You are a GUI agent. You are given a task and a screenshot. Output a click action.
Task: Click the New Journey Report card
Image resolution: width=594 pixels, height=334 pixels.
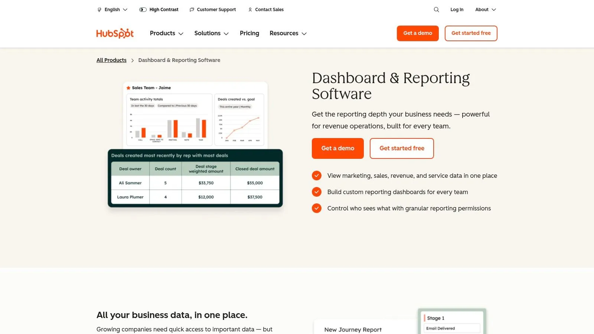click(366, 327)
